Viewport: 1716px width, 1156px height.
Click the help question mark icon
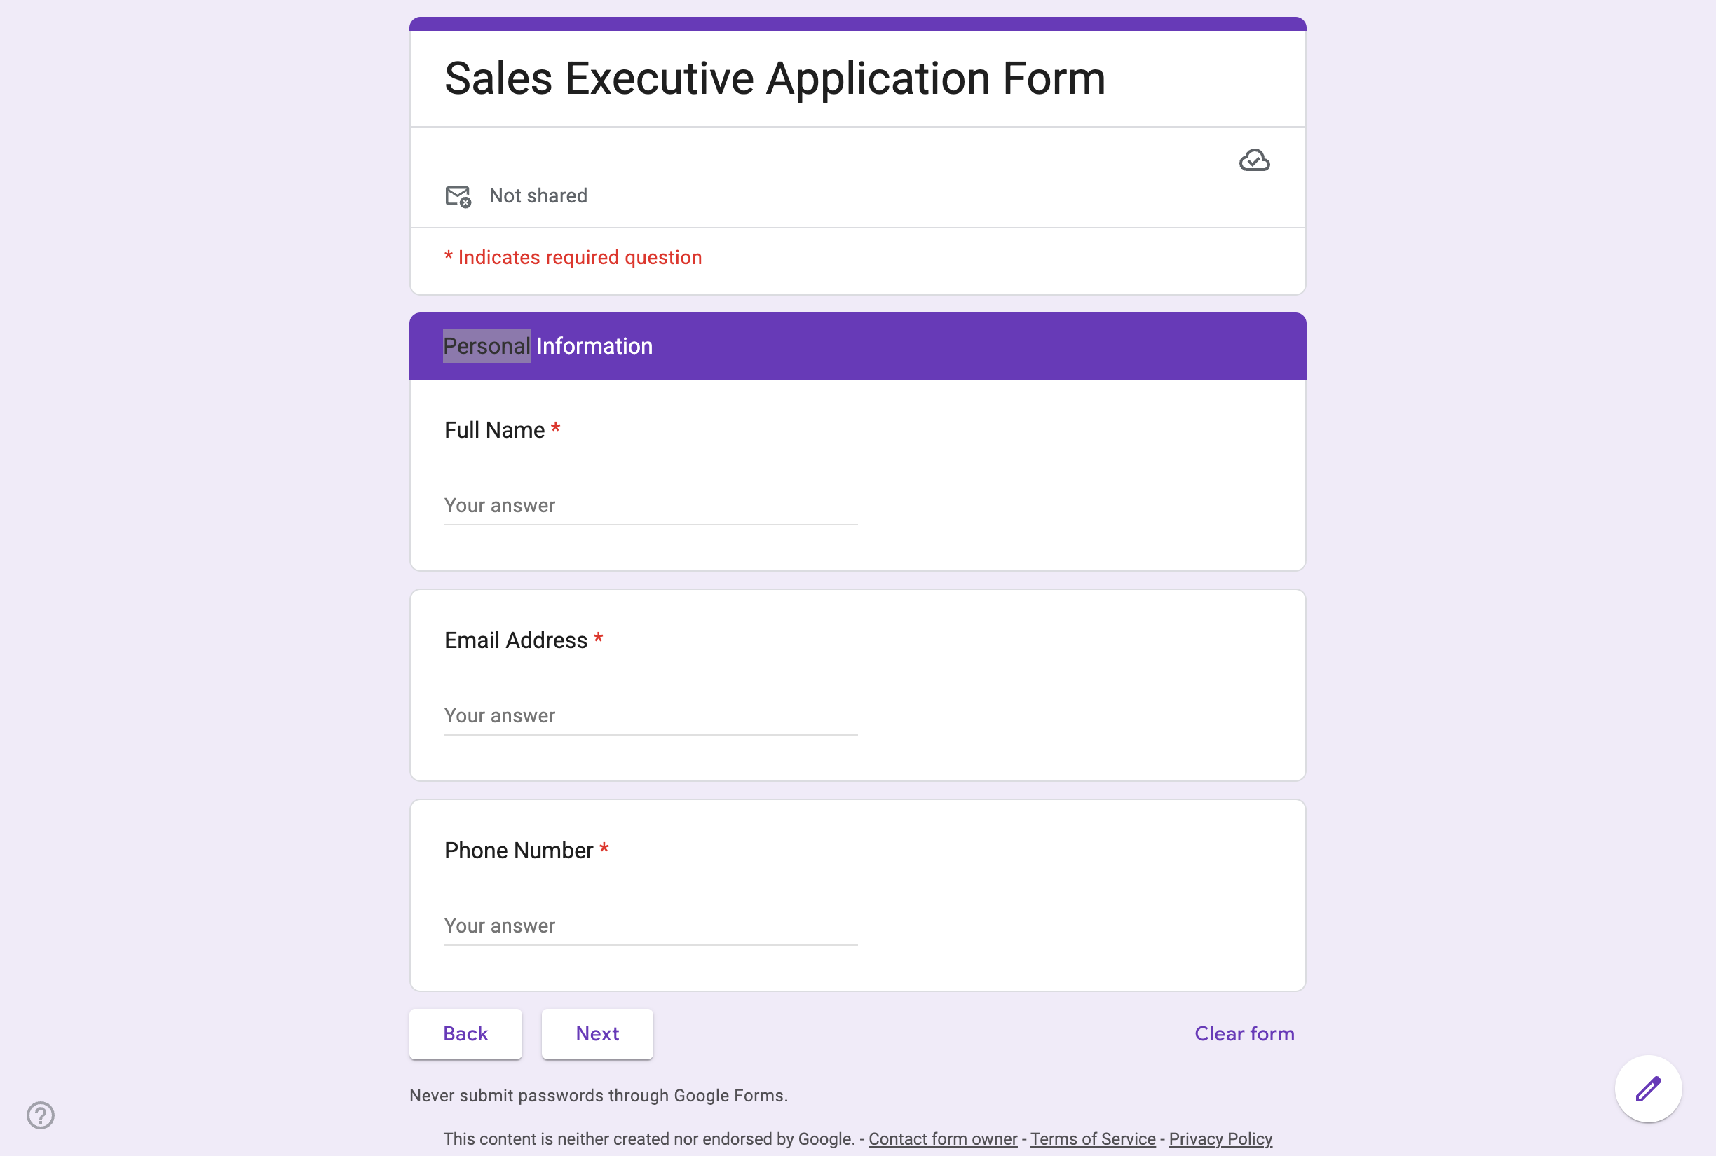41,1115
